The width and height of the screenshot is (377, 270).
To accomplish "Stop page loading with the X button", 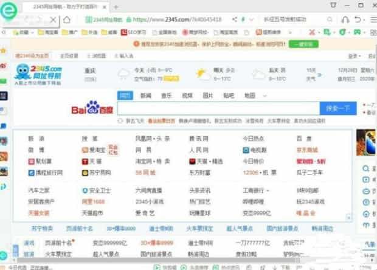I will pyautogui.click(x=53, y=19).
